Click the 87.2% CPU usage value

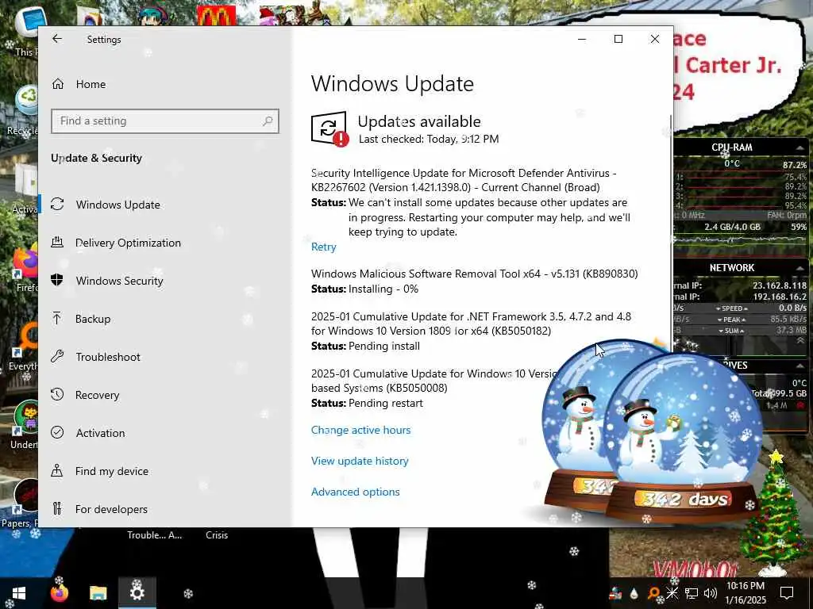794,165
